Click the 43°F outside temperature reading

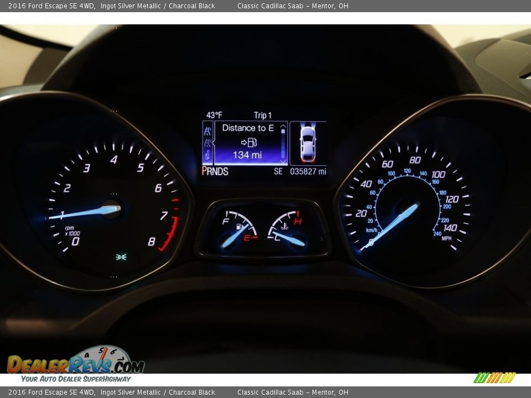214,116
